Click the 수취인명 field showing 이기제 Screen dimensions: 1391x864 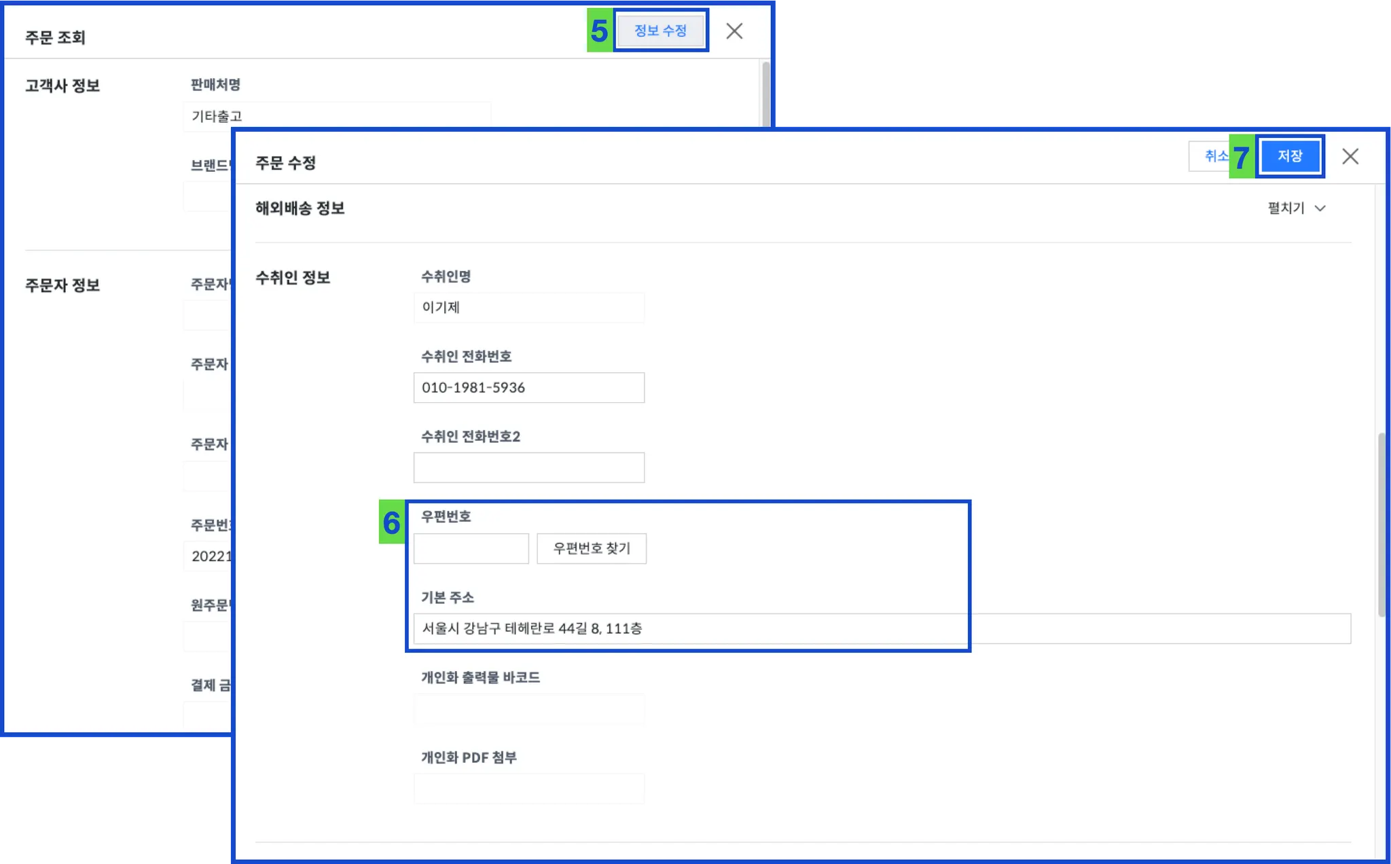pyautogui.click(x=528, y=308)
